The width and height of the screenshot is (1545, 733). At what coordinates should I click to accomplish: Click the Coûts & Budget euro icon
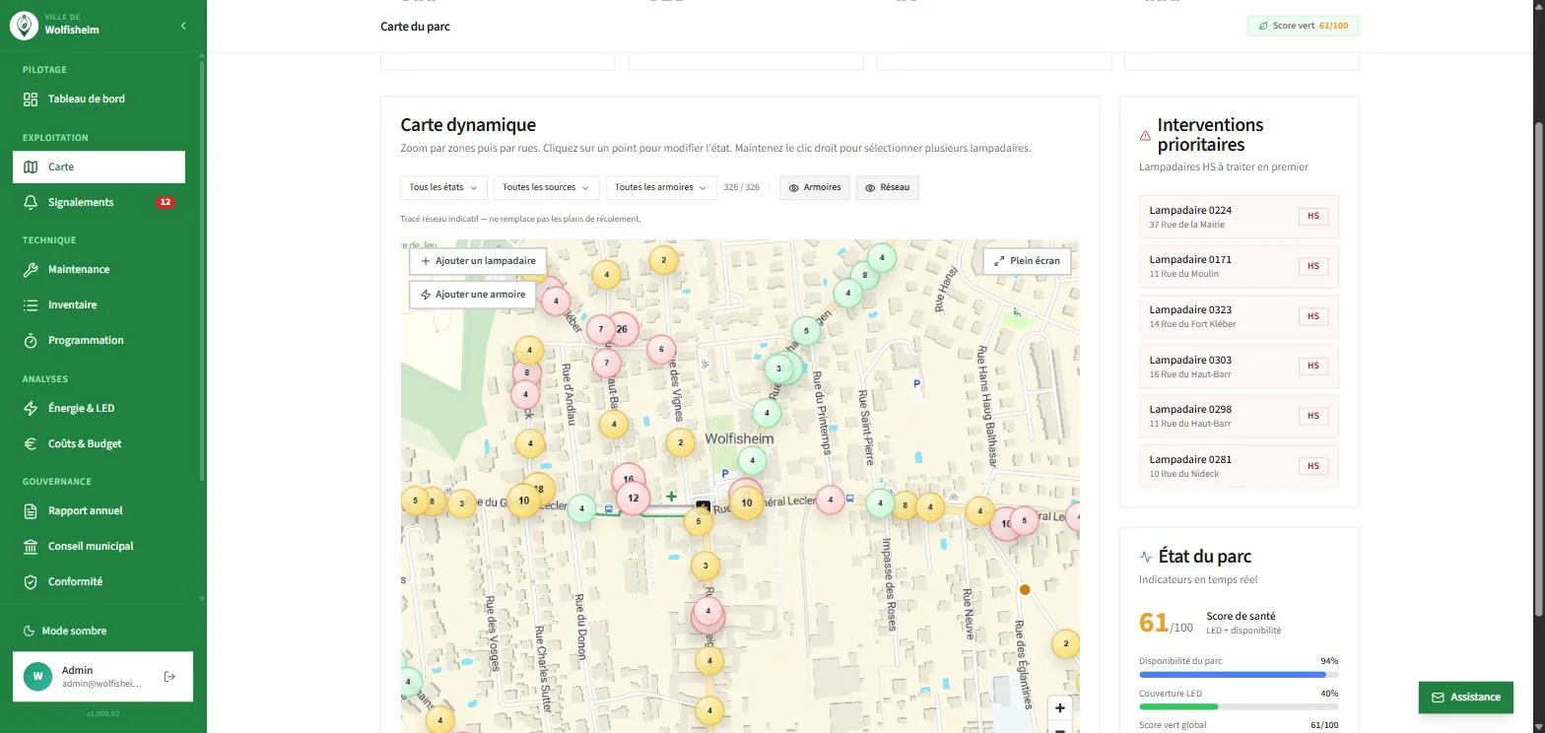pyautogui.click(x=31, y=444)
